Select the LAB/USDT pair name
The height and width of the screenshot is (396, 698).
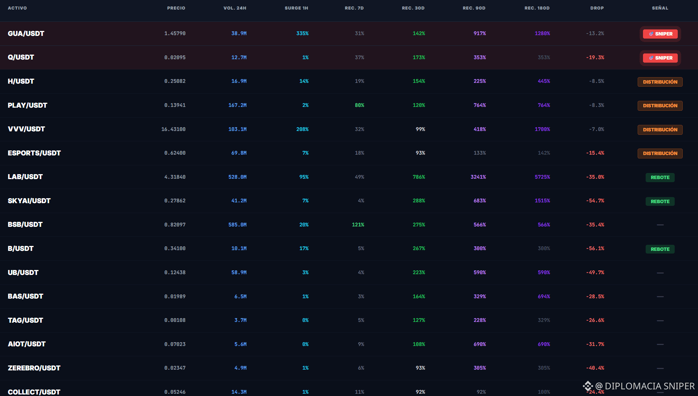pyautogui.click(x=25, y=177)
